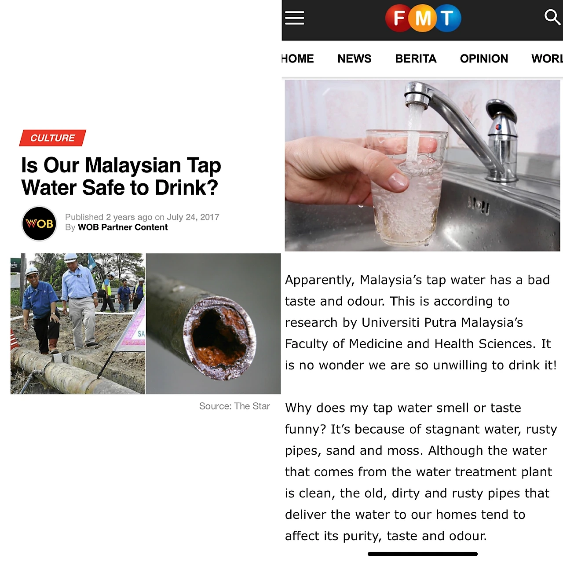The width and height of the screenshot is (563, 562).
Task: Click the Source: The Star caption
Action: [x=234, y=406]
